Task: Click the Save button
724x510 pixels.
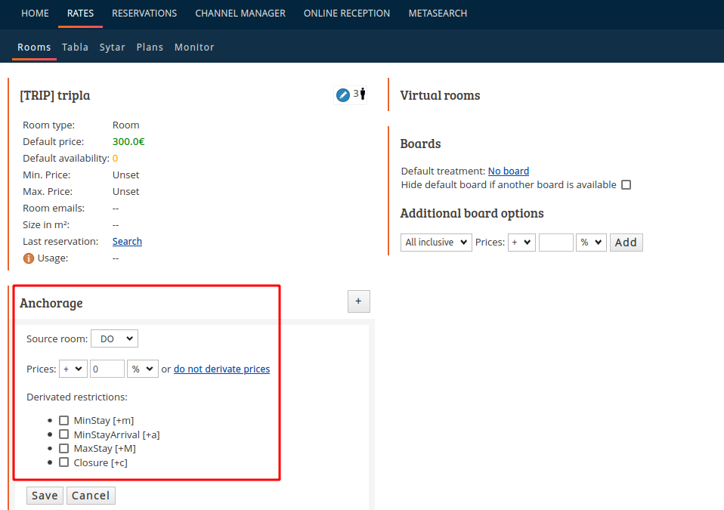Action: click(x=45, y=495)
